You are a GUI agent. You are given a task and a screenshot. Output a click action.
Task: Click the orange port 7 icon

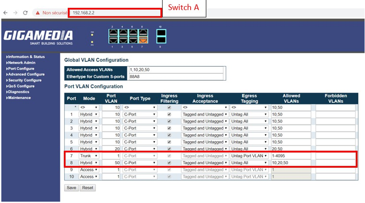(143, 40)
